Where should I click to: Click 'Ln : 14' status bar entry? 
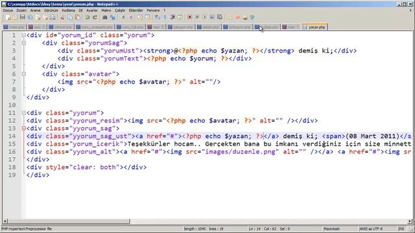[255, 228]
